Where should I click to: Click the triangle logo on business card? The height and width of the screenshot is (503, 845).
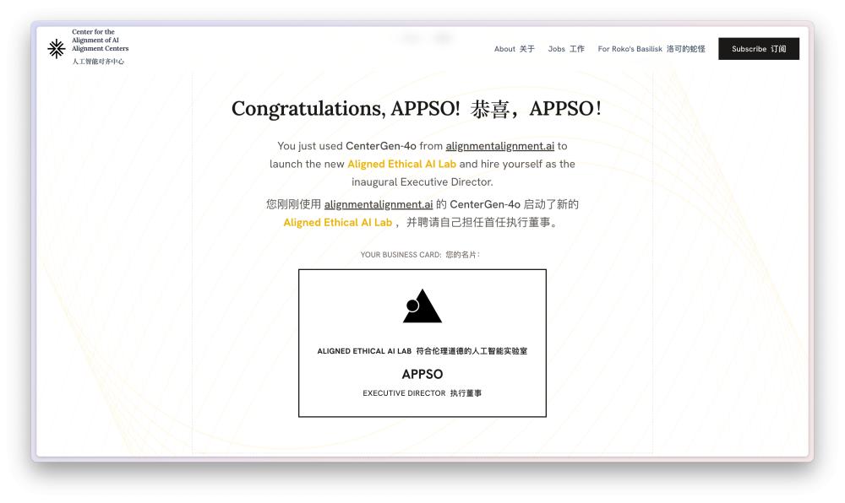[422, 306]
